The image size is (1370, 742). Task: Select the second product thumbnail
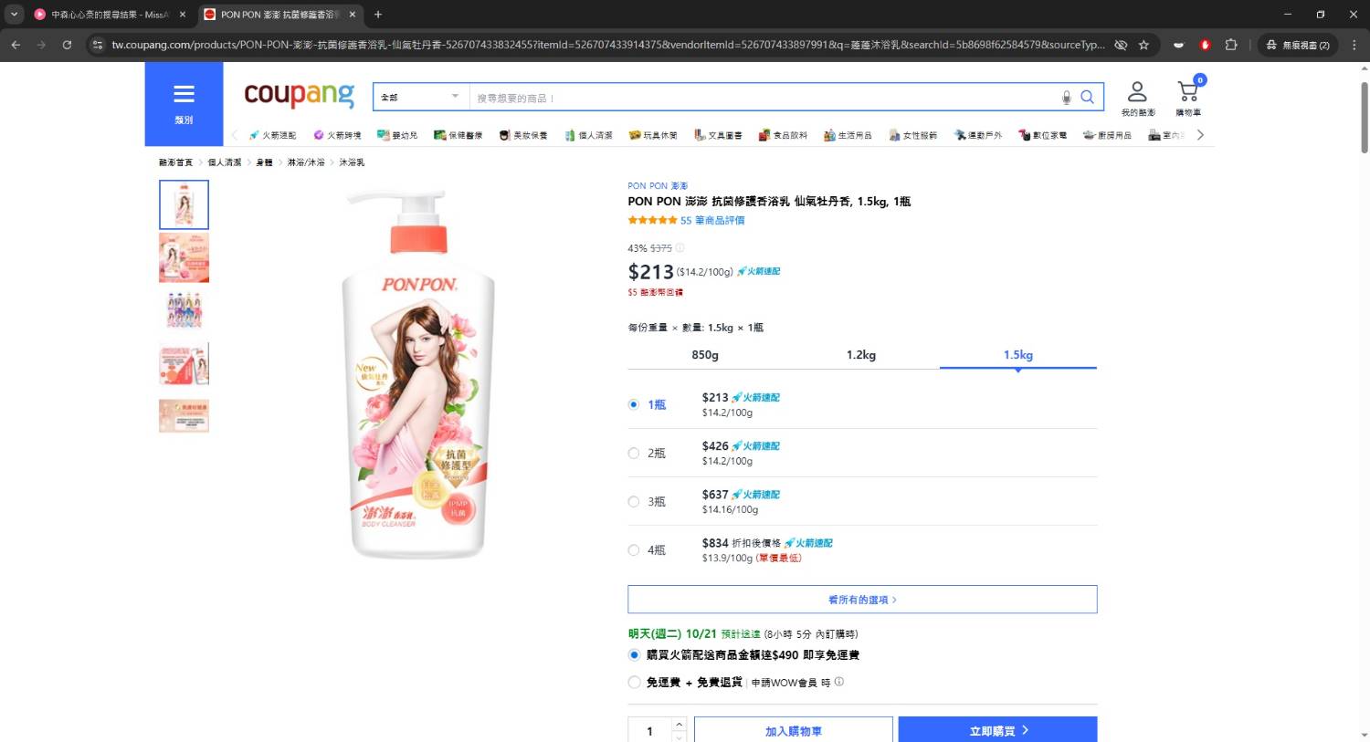[x=184, y=256]
